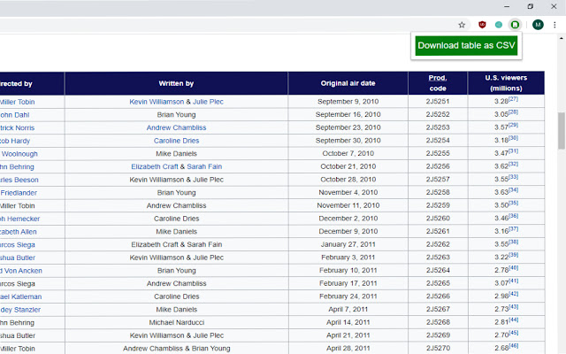Follow the Sarah Fain link
This screenshot has width=566, height=354.
[x=203, y=166]
